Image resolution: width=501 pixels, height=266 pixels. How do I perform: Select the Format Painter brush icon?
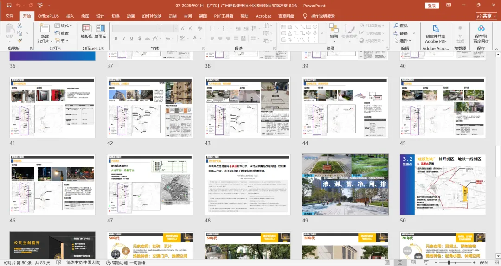19,41
